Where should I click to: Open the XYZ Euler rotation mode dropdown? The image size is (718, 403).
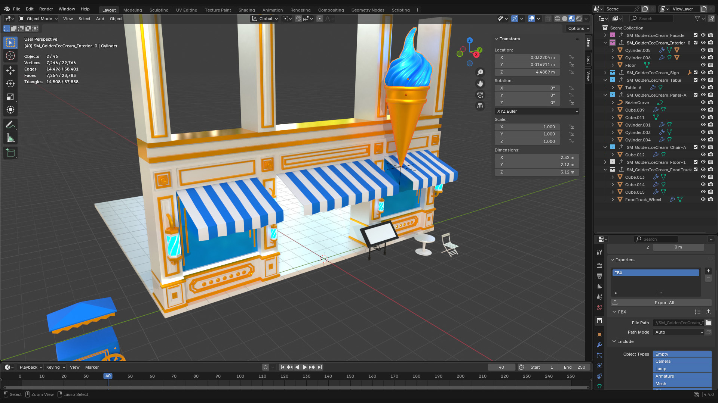[x=537, y=111]
